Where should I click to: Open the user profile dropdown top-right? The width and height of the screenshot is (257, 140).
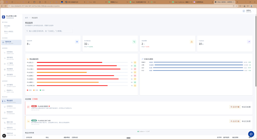tap(248, 11)
